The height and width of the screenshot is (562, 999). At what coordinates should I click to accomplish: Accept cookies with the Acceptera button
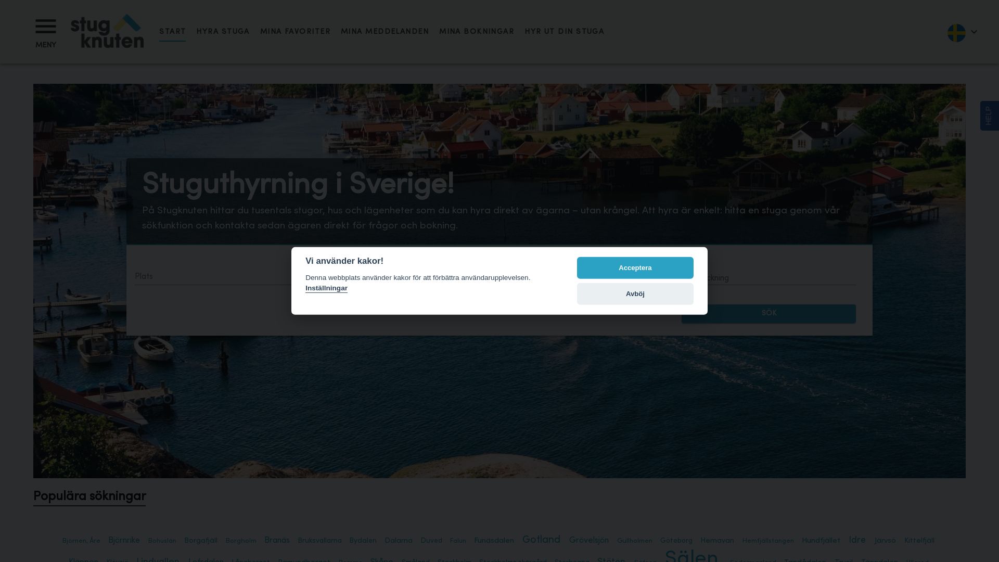635,268
